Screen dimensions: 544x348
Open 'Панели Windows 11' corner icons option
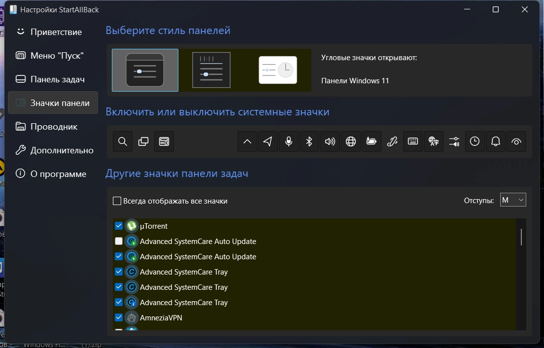[355, 81]
